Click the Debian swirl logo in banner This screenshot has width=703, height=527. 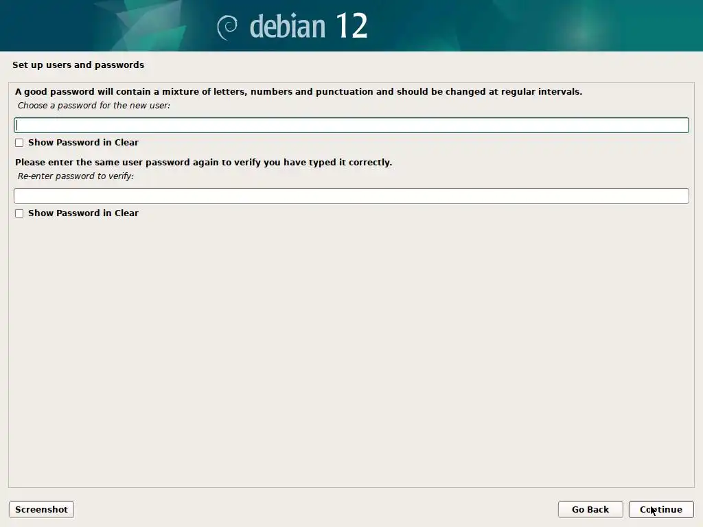[227, 27]
